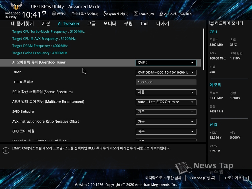Image resolution: width=252 pixels, height=189 pixels.
Task: Click ASUS 멀티 코어 향상 label
Action: coord(48,102)
